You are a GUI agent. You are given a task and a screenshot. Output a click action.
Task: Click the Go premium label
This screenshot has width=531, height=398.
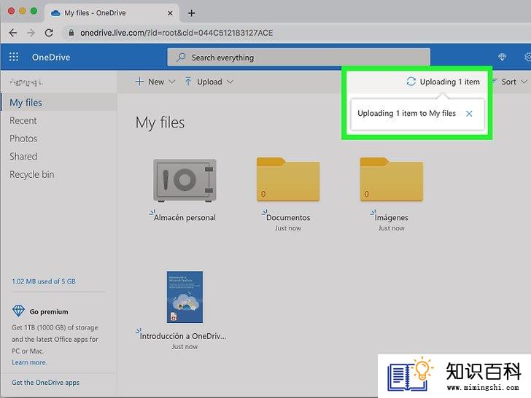tap(49, 312)
